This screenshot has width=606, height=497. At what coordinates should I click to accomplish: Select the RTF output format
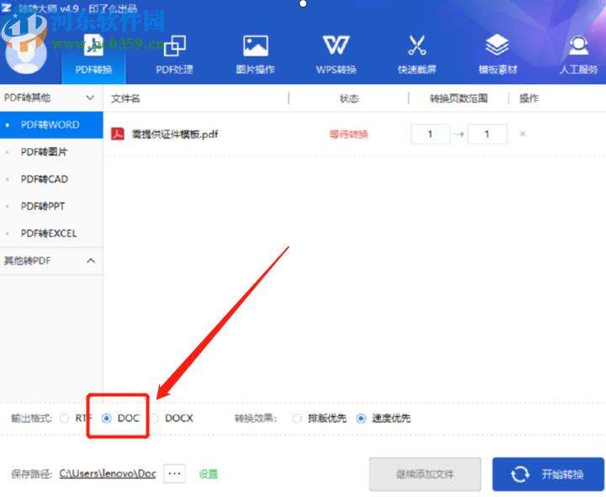click(64, 418)
